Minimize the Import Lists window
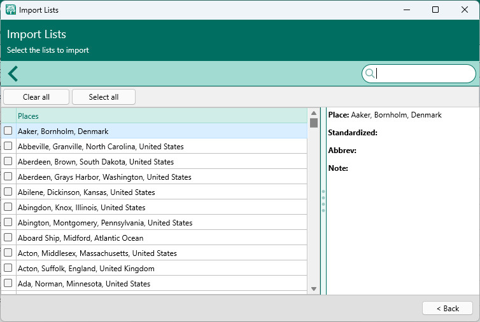Screen dimensions: 480x322 point(407,10)
